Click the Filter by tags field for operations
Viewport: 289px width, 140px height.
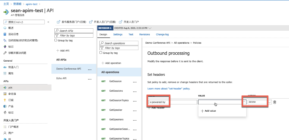click(119, 48)
